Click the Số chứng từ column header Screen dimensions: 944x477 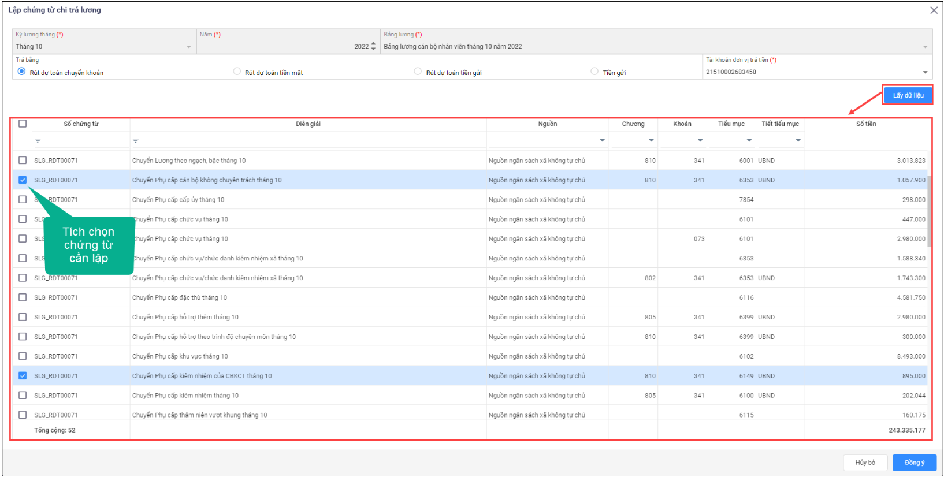tap(81, 124)
